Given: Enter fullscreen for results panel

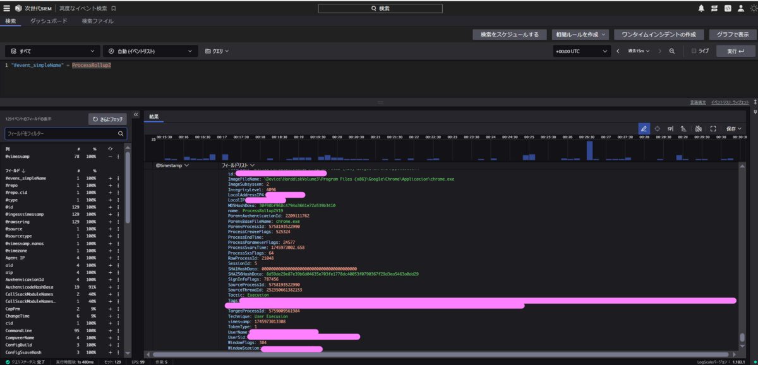Looking at the screenshot, I should [713, 128].
